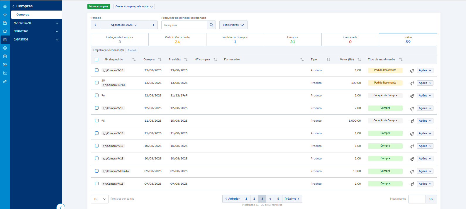This screenshot has width=466, height=209.
Task: Open the home icon in sidebar
Action: point(5,6)
